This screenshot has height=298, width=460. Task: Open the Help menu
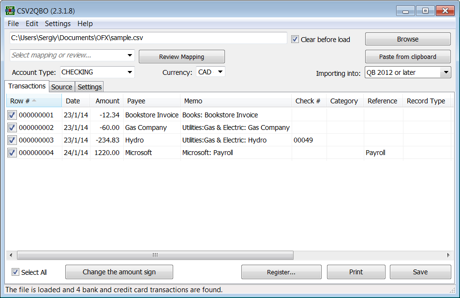pos(85,24)
